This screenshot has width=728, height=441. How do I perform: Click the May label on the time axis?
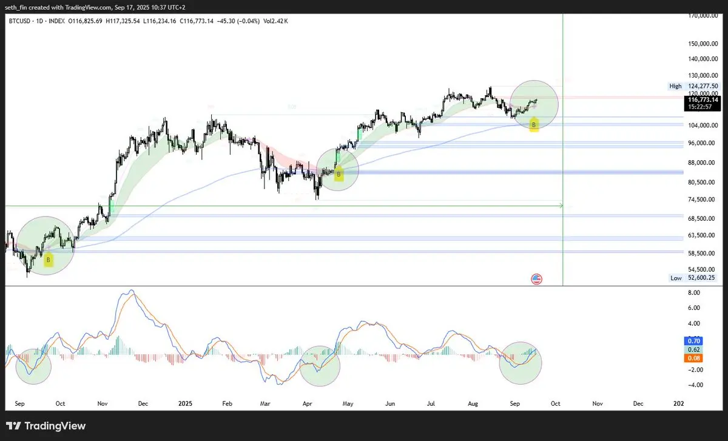(x=347, y=403)
